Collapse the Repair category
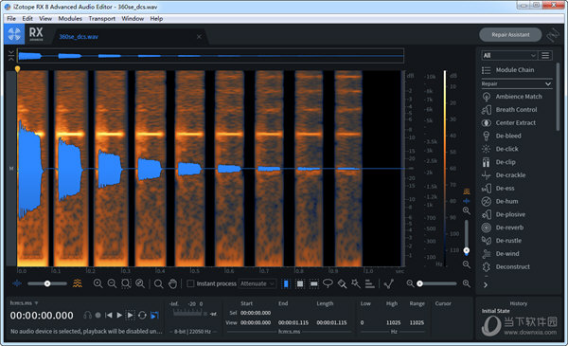 (548, 83)
